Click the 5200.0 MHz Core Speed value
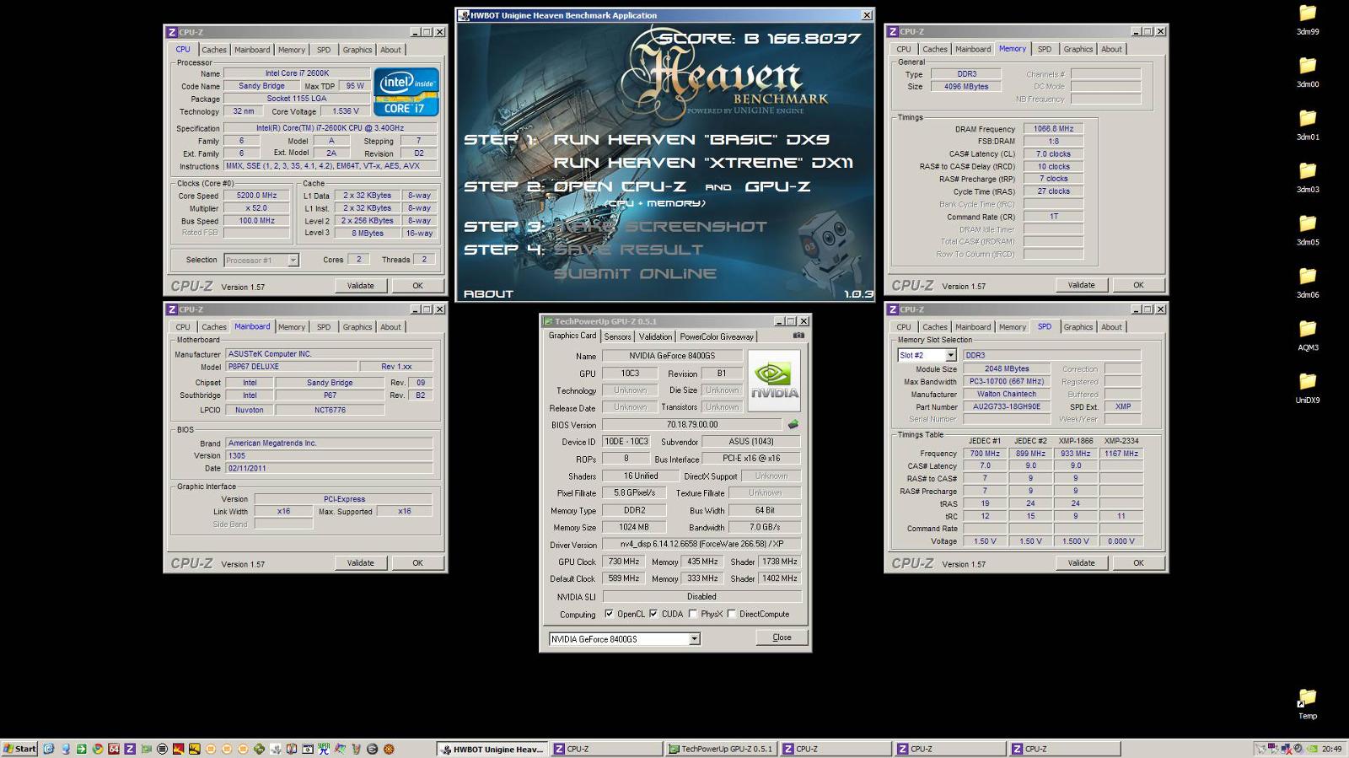This screenshot has width=1349, height=758. tap(256, 196)
